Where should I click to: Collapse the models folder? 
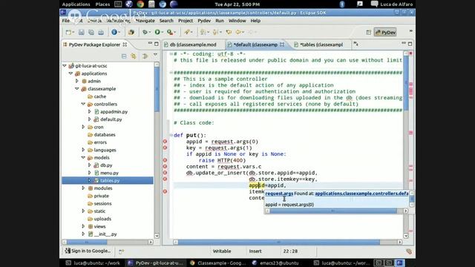(x=83, y=157)
